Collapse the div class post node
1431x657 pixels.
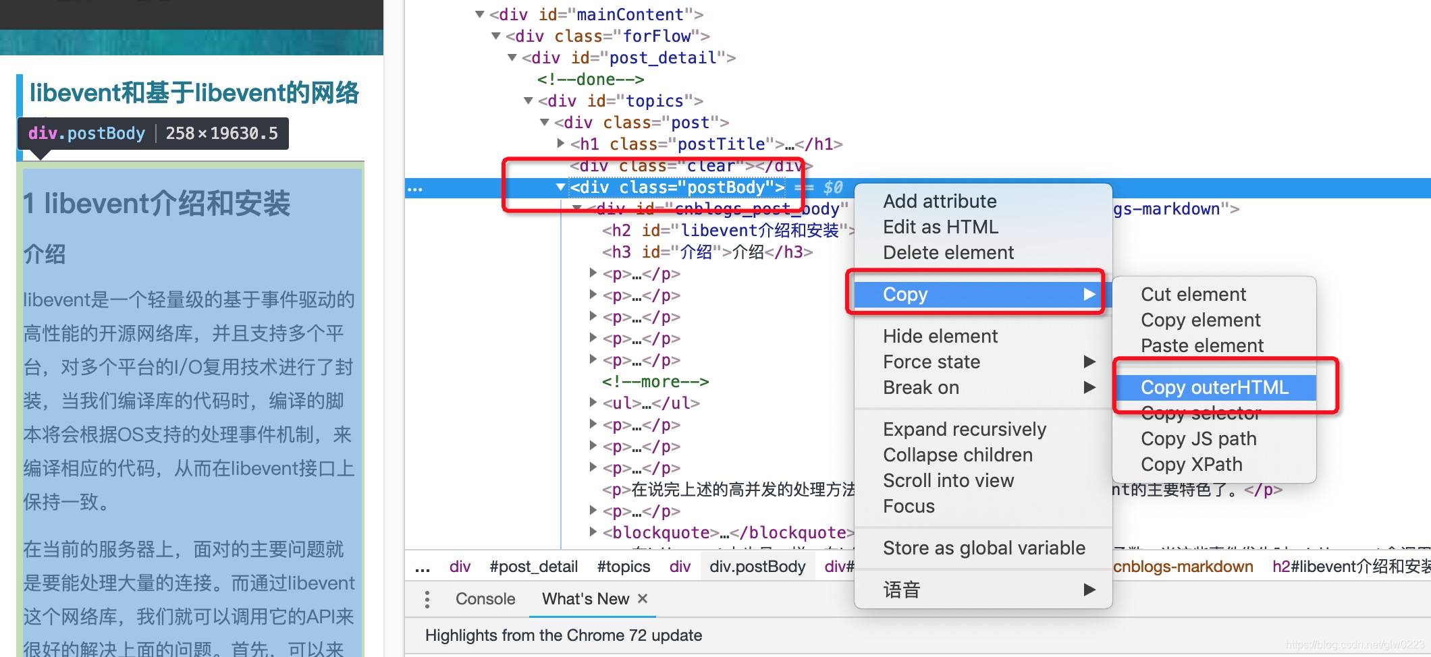545,122
